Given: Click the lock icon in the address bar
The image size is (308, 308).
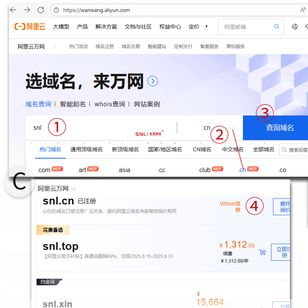Looking at the screenshot, I should pyautogui.click(x=56, y=10).
